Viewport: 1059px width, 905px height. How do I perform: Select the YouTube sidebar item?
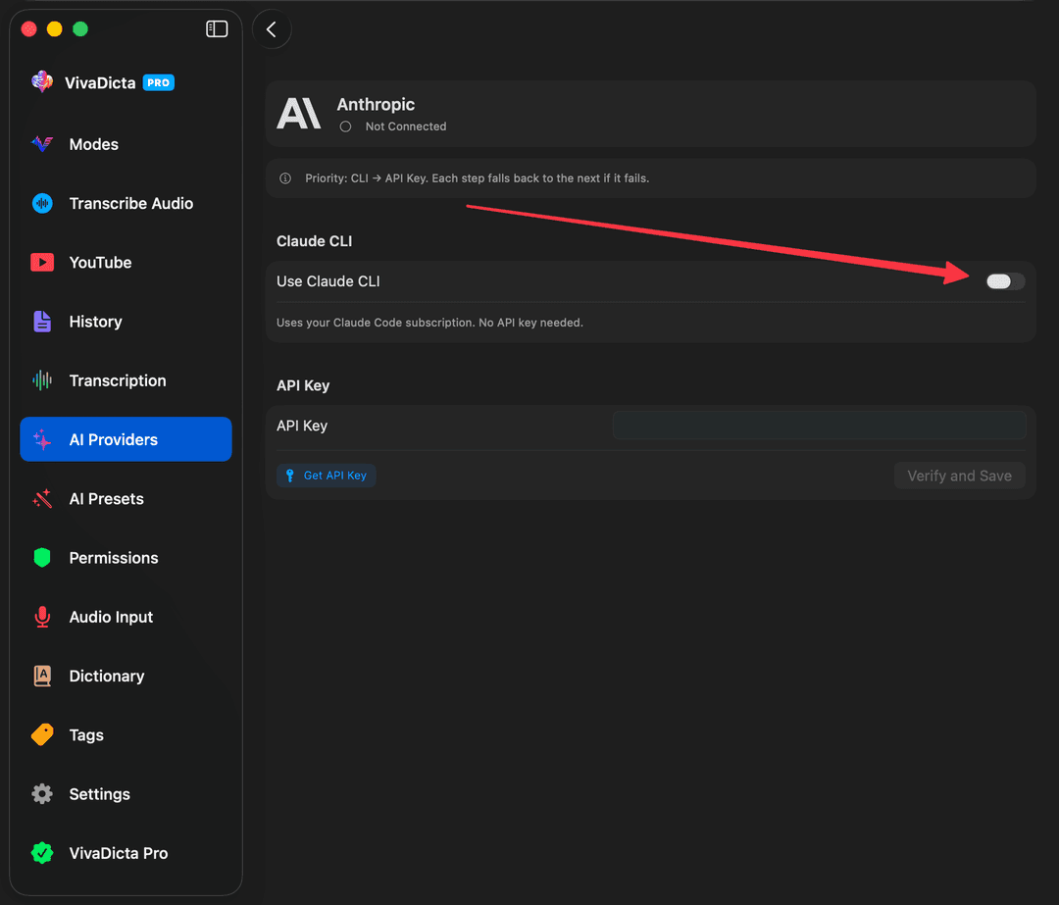(126, 262)
